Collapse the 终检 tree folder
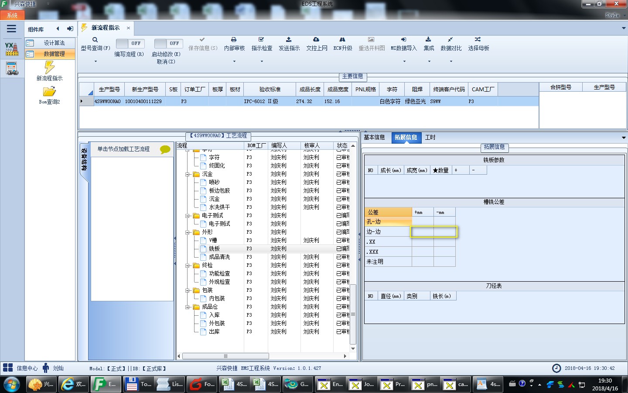 click(x=188, y=265)
